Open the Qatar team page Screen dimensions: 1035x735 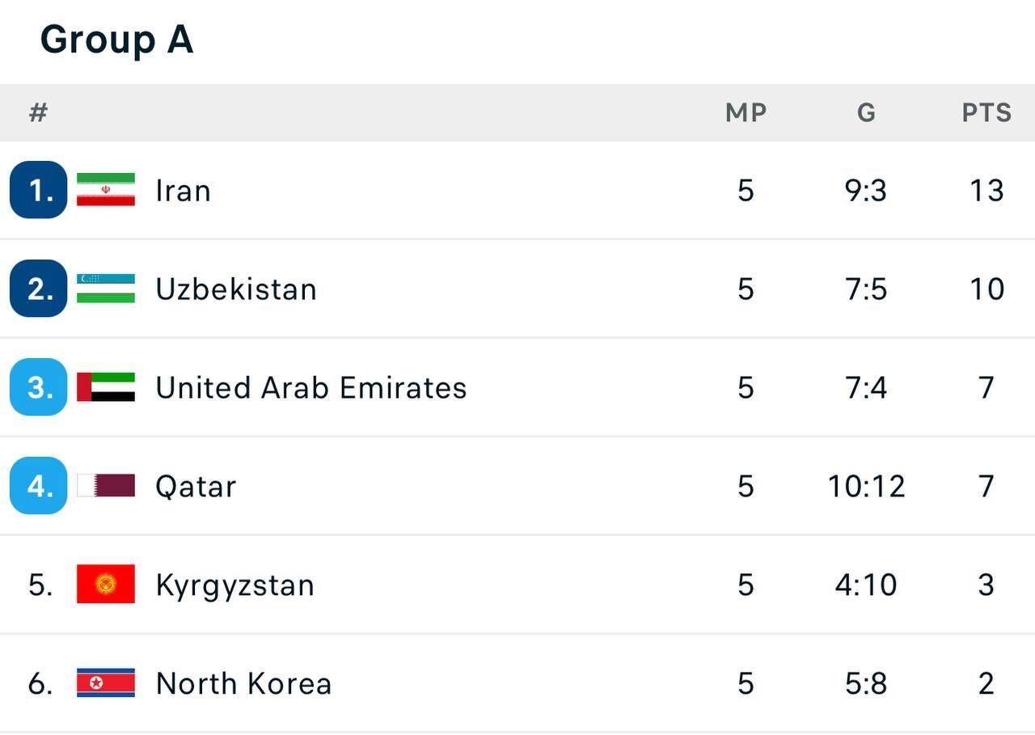[196, 487]
